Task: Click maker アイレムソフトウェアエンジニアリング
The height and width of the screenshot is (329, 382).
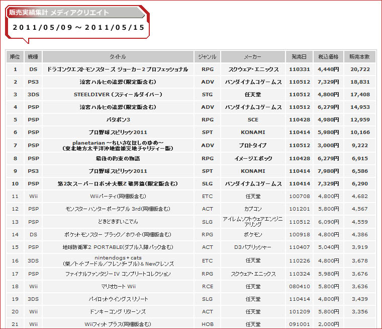Action: click(253, 222)
